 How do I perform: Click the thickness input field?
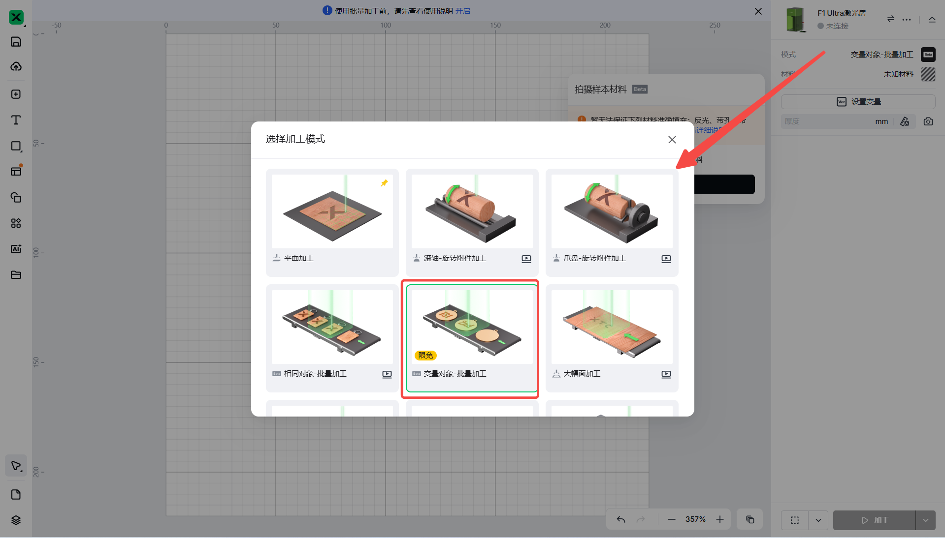pos(827,121)
